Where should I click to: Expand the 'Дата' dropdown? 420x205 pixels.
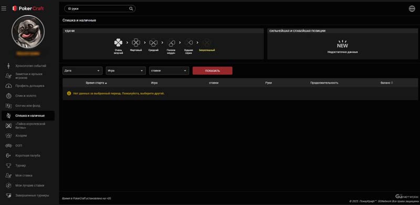pos(82,71)
